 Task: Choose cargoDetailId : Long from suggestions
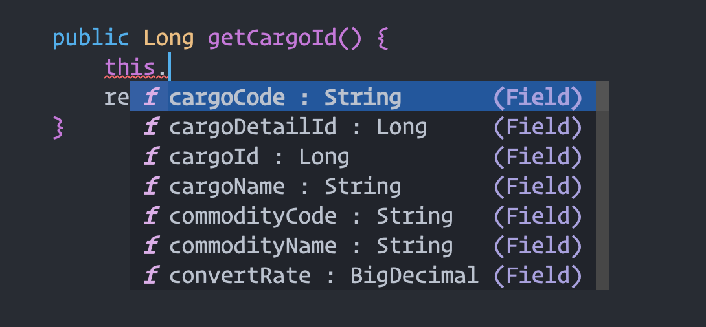(298, 127)
